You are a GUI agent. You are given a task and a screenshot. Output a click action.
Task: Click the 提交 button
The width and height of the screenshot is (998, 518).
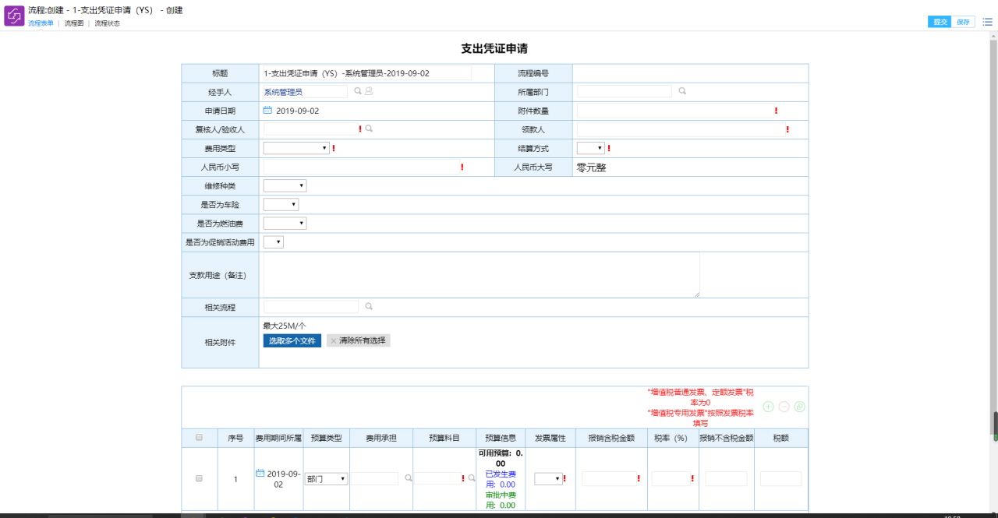pyautogui.click(x=940, y=22)
